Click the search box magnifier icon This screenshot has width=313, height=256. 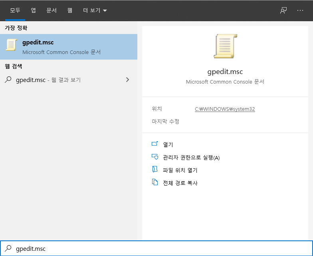click(x=8, y=248)
